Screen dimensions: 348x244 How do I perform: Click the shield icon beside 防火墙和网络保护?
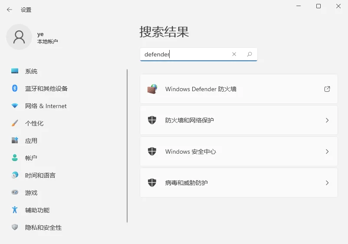click(152, 120)
